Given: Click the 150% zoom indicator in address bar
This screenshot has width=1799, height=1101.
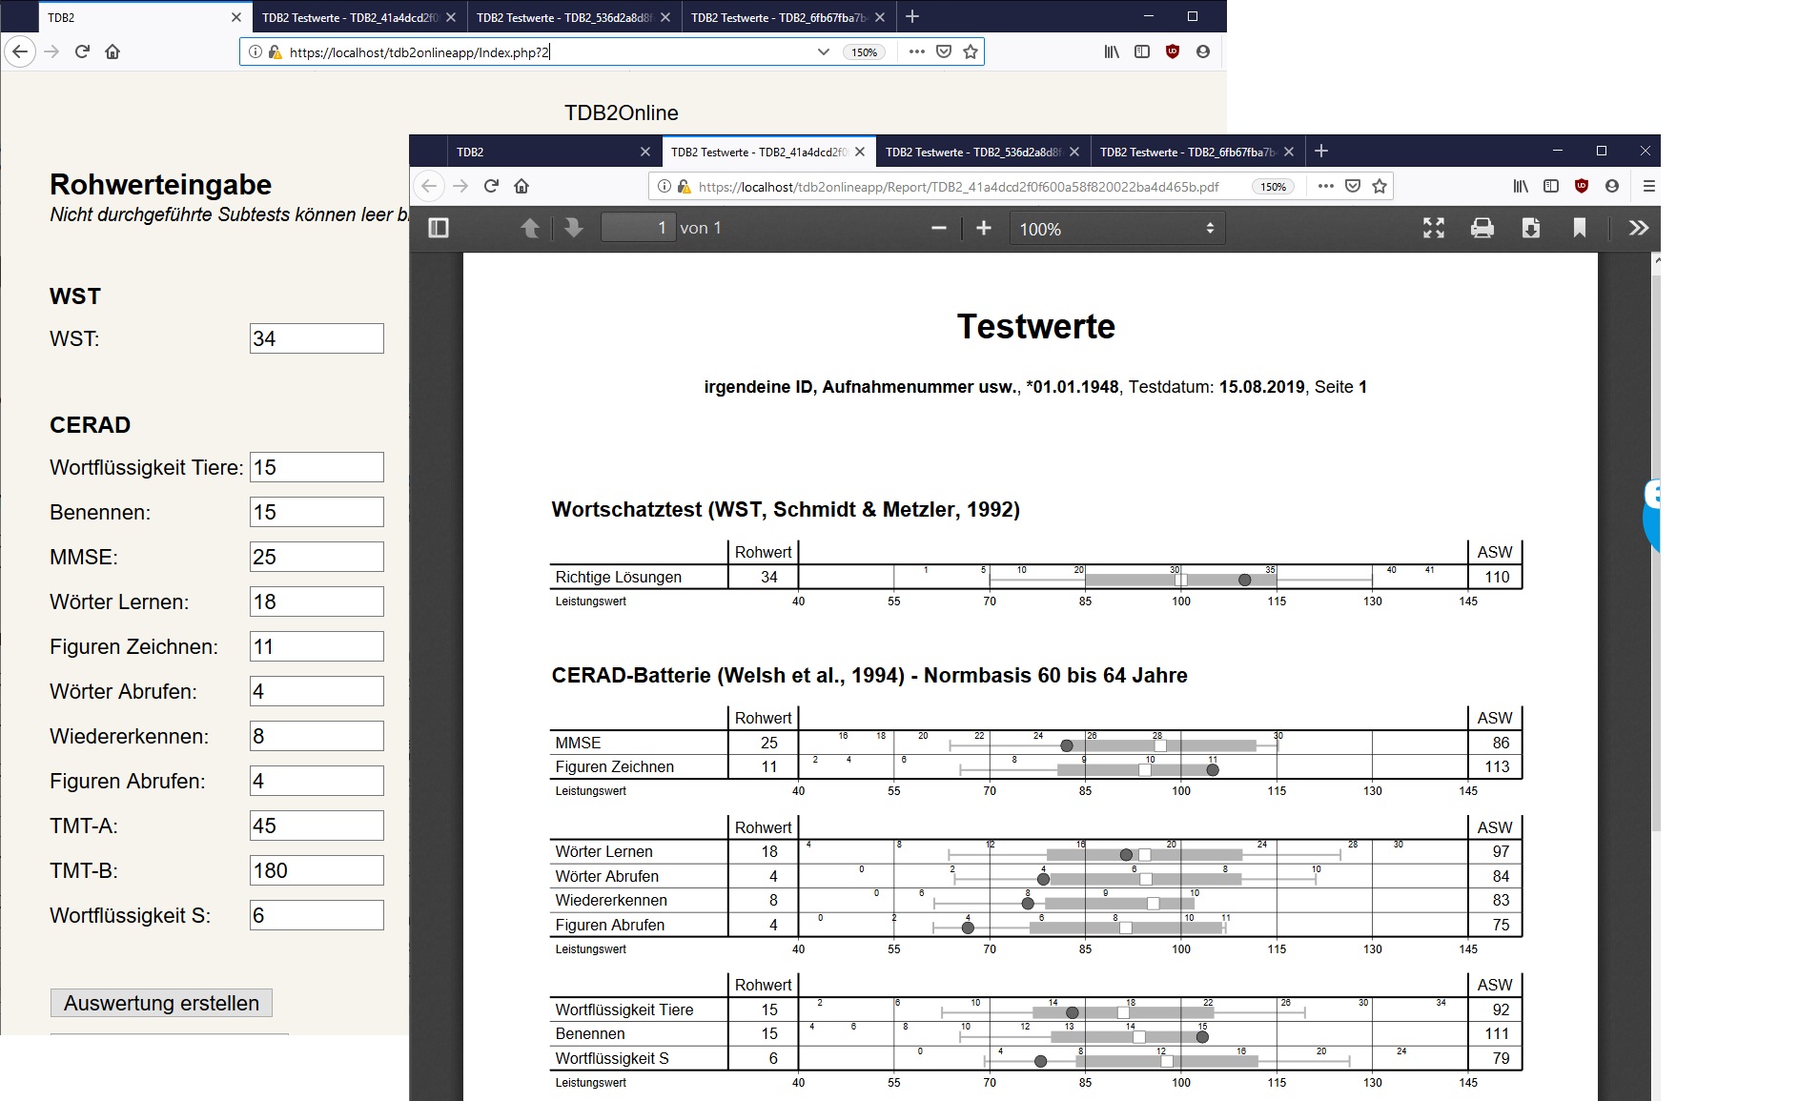Looking at the screenshot, I should [x=1273, y=186].
